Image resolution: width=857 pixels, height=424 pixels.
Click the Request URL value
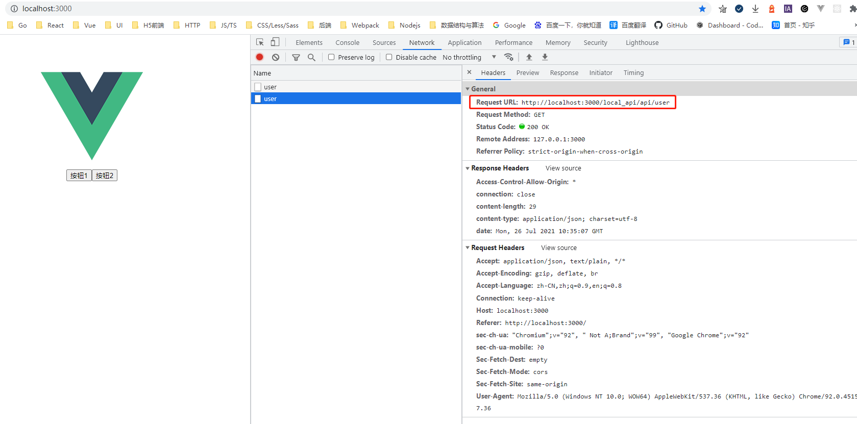click(596, 103)
